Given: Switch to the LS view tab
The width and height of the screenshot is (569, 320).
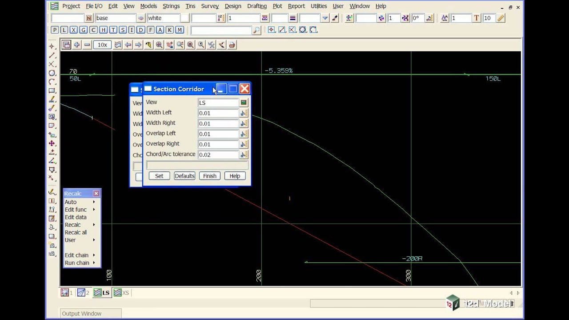Looking at the screenshot, I should (102, 292).
